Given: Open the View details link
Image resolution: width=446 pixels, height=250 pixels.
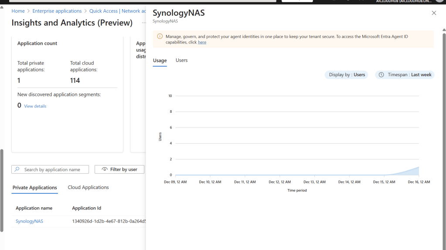Looking at the screenshot, I should 35,106.
